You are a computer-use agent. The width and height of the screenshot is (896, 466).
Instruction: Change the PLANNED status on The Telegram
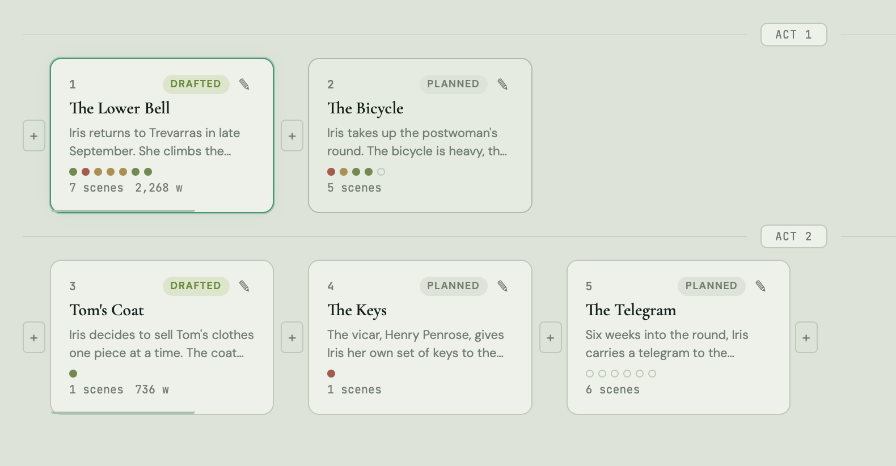pyautogui.click(x=711, y=286)
